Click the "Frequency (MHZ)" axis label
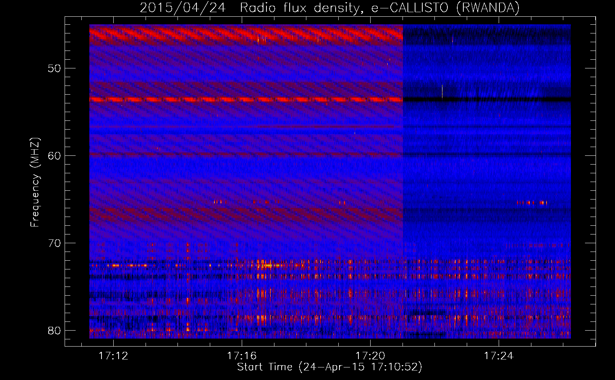This screenshot has width=615, height=380. pyautogui.click(x=35, y=182)
